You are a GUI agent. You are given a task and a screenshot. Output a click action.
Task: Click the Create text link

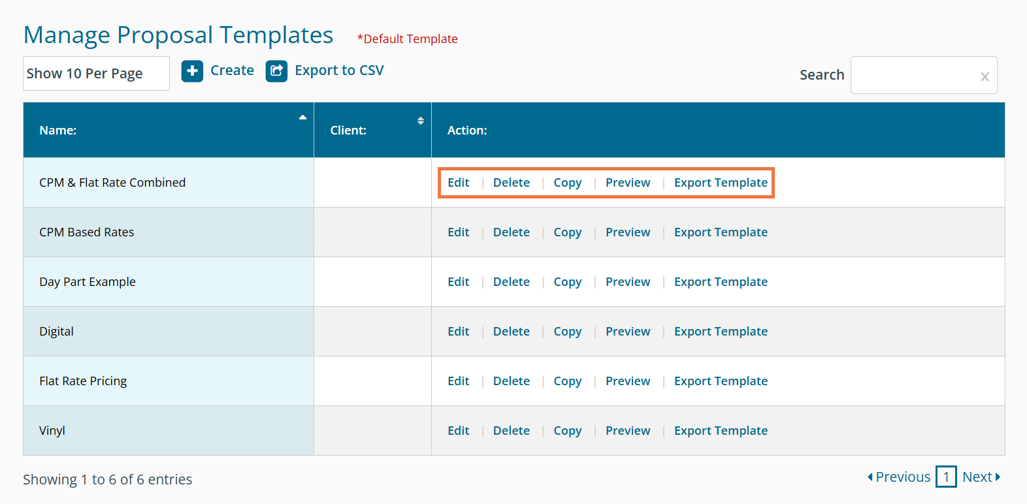(232, 71)
